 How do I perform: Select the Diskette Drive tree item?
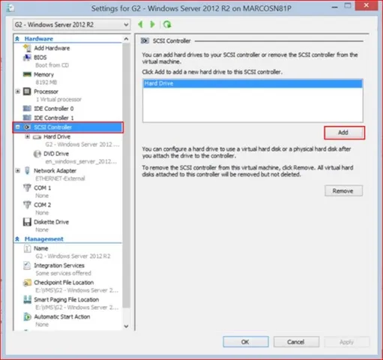pos(51,222)
